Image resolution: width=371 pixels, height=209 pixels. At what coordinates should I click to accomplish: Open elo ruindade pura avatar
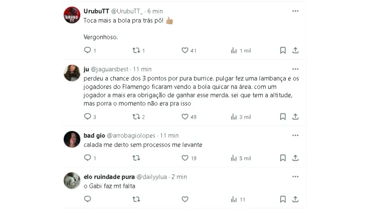pyautogui.click(x=72, y=180)
